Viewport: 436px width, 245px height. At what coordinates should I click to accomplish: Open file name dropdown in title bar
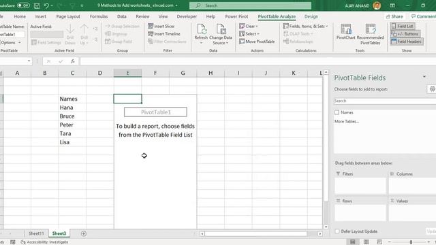(x=176, y=5)
